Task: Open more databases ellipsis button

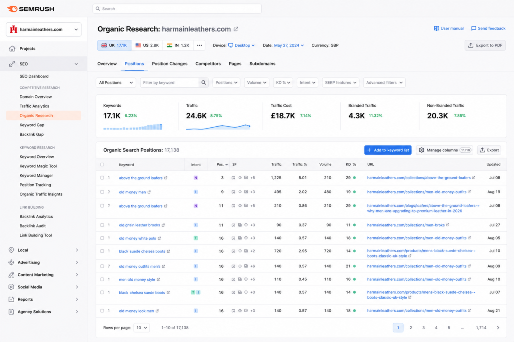Action: click(199, 45)
